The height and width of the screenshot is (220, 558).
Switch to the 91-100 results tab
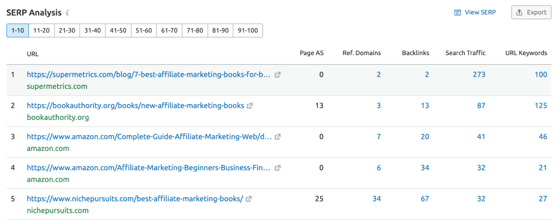coord(248,30)
